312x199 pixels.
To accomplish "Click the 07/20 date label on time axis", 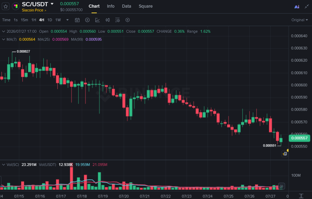I will [x=124, y=197].
